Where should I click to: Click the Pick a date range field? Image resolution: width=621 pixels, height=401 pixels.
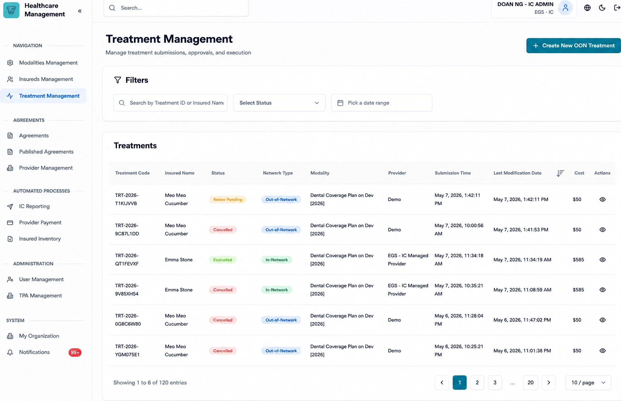point(381,103)
